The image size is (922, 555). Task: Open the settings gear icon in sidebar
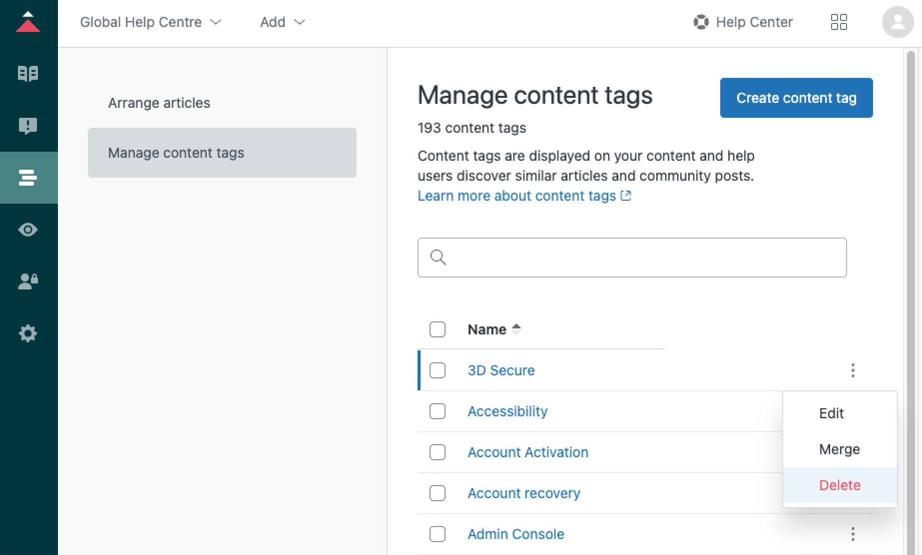(x=28, y=333)
